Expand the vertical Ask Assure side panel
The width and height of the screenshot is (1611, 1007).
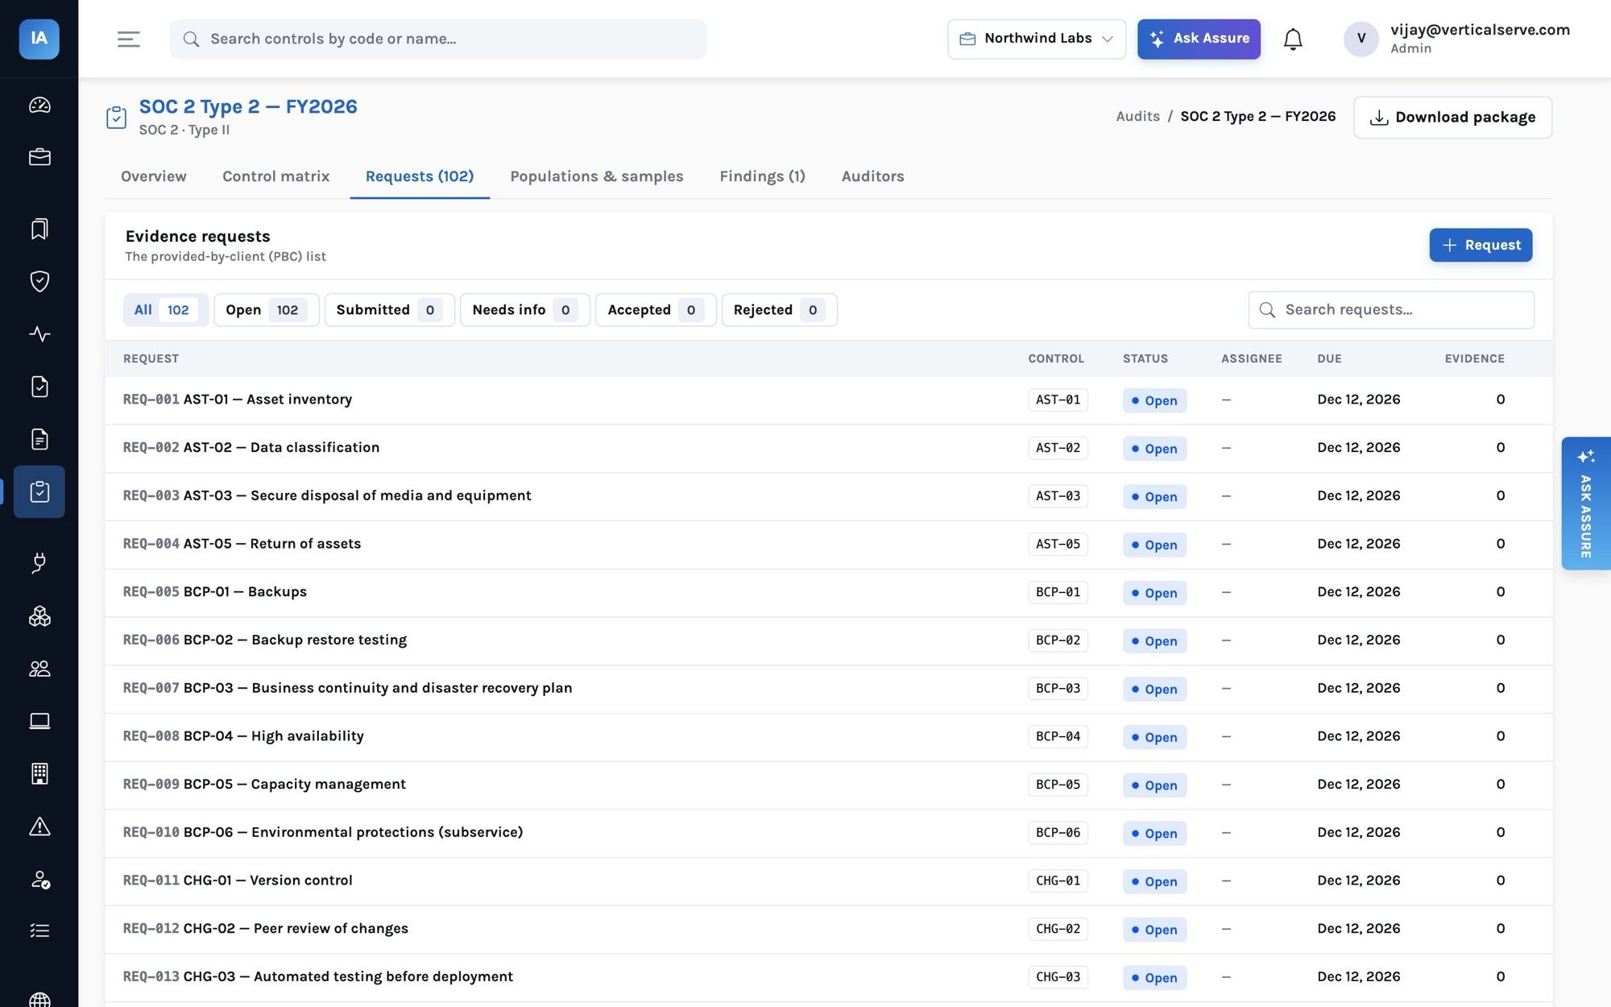pyautogui.click(x=1585, y=503)
